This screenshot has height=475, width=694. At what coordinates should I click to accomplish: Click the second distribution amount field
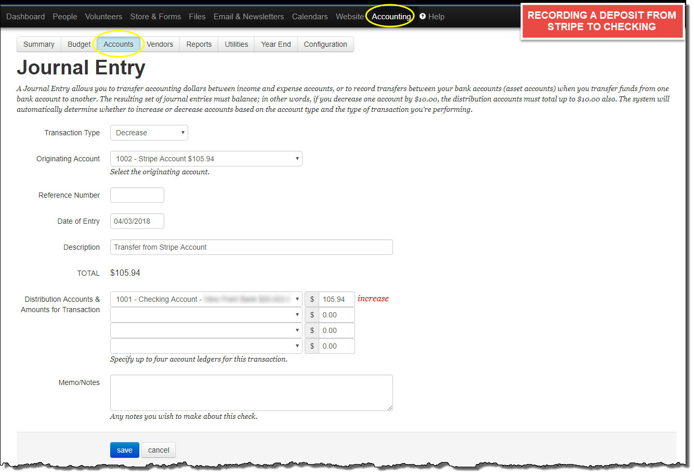pos(337,315)
